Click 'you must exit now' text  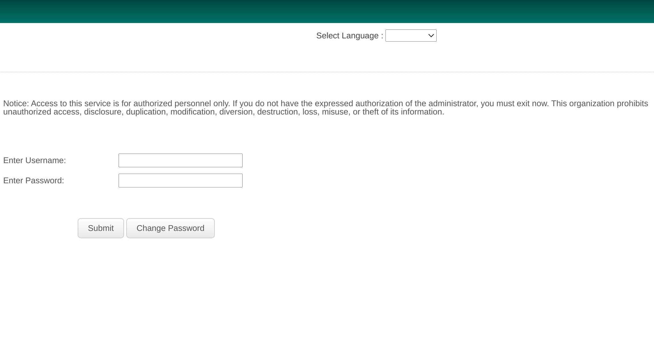(514, 104)
